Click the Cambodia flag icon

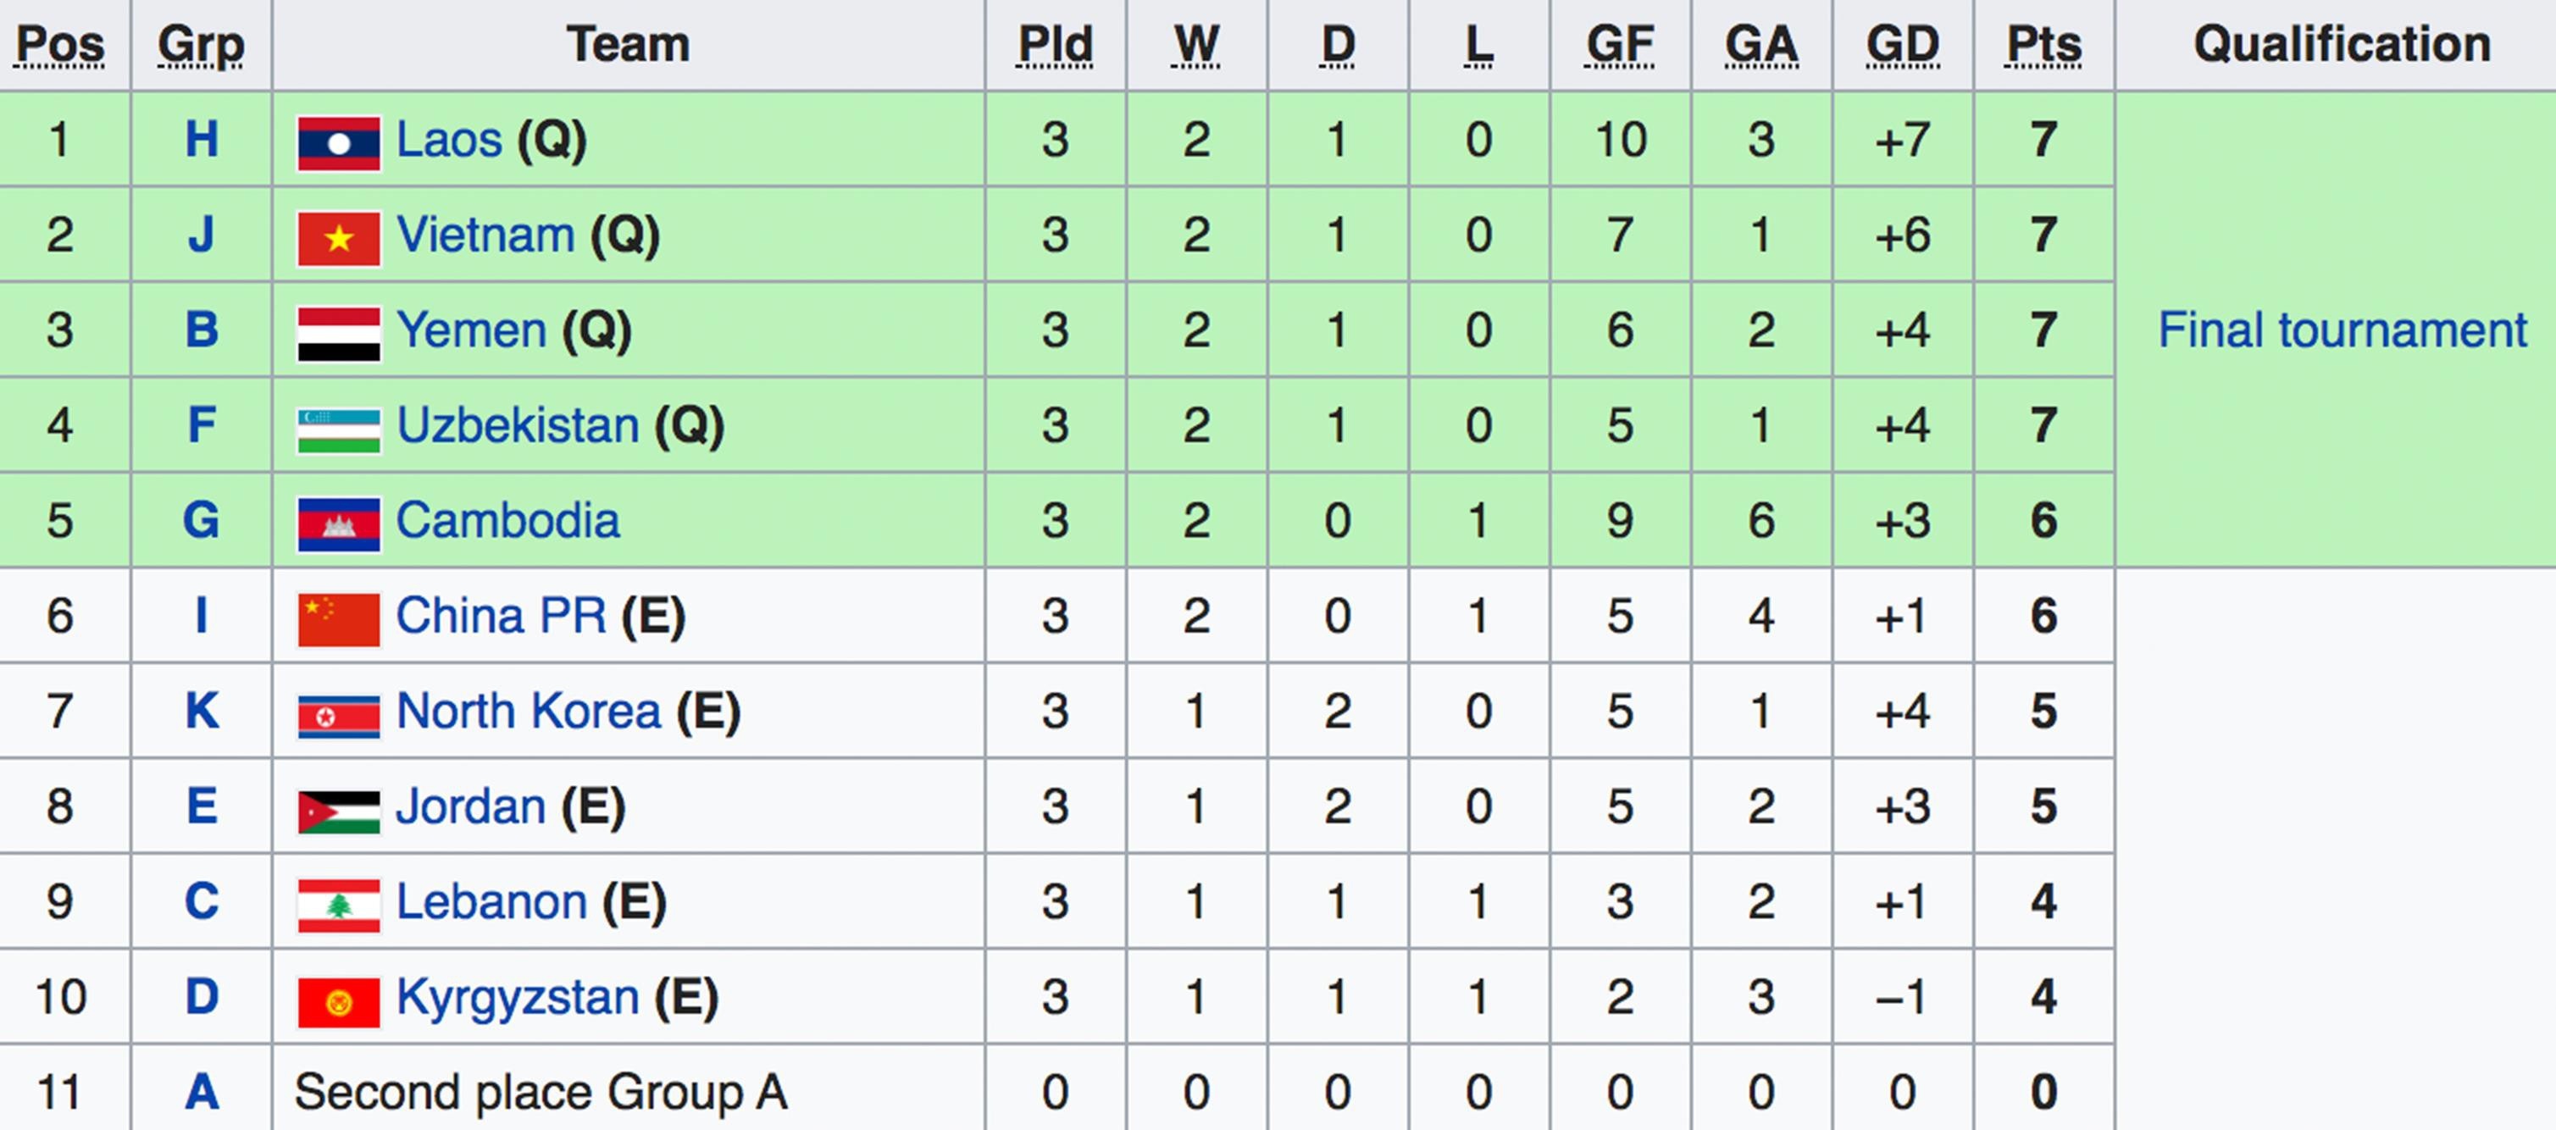pyautogui.click(x=338, y=523)
